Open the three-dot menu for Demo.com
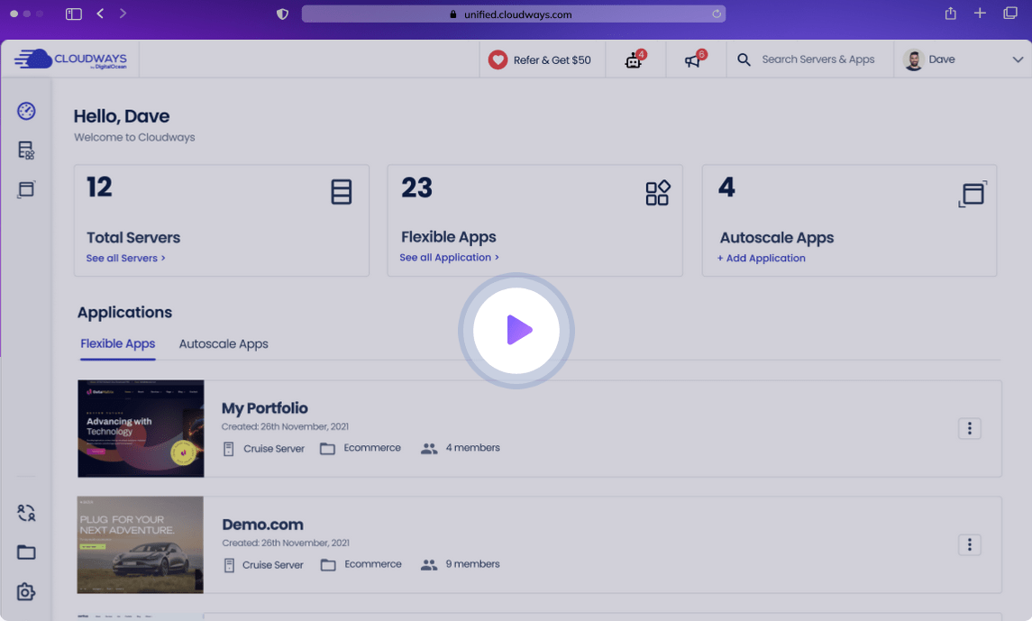The width and height of the screenshot is (1032, 621). click(970, 544)
